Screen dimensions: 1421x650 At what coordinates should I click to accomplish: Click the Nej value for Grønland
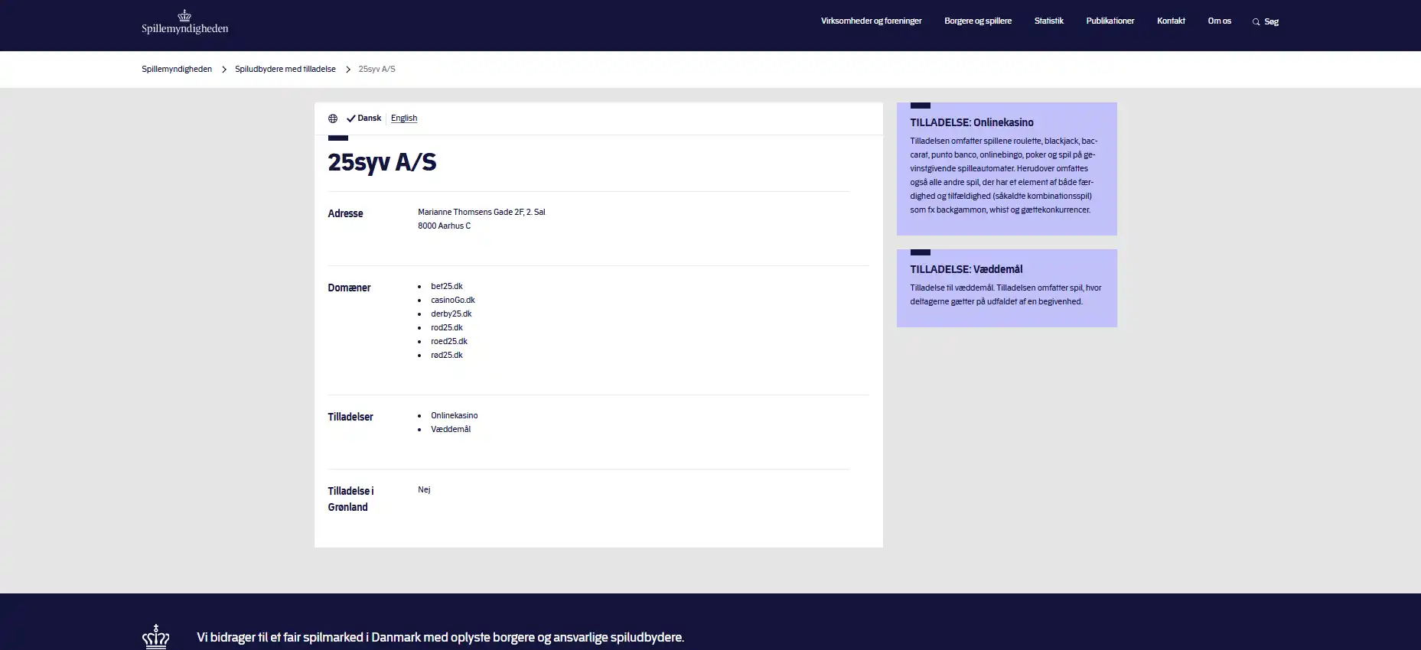point(424,490)
